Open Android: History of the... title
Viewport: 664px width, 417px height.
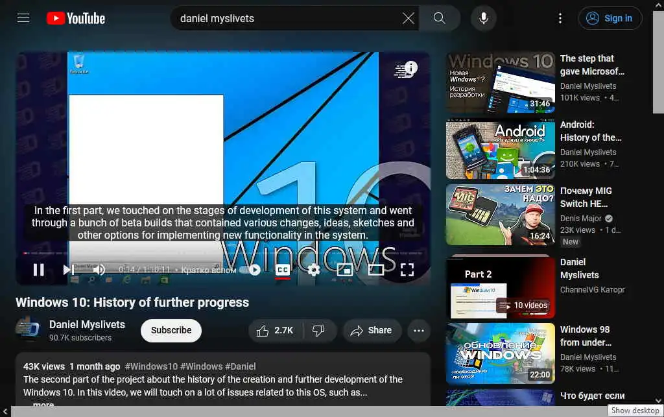point(591,131)
